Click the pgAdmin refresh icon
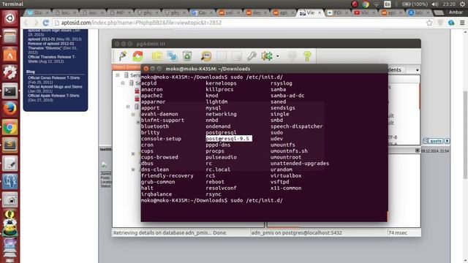The height and width of the screenshot is (263, 468). pos(138,56)
